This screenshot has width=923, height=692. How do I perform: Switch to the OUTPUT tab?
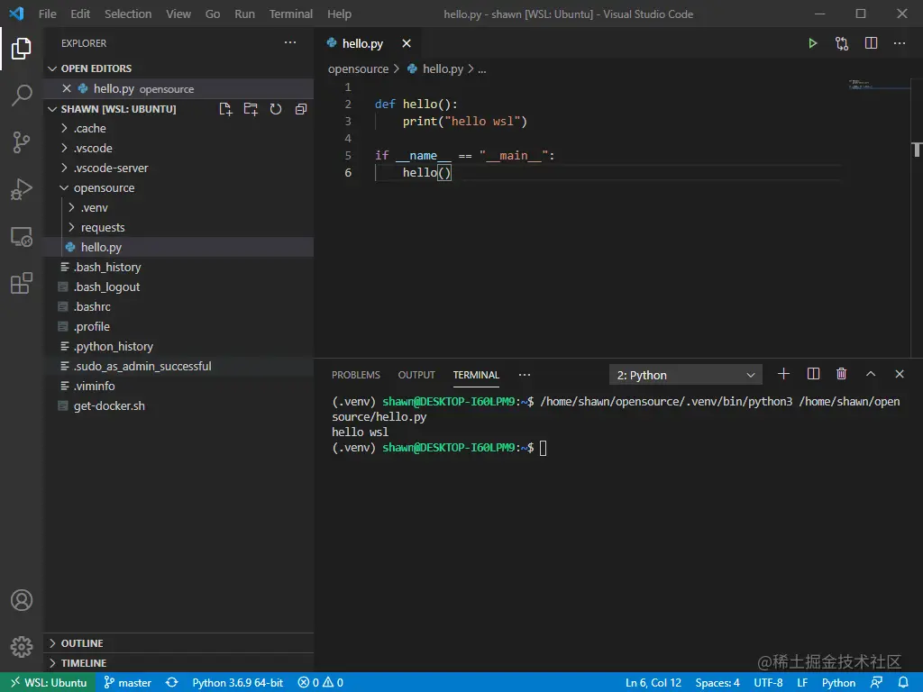(416, 375)
